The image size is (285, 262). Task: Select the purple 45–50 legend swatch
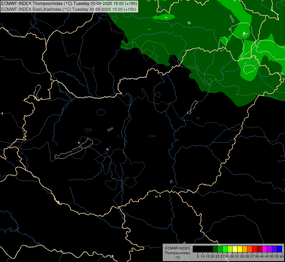coord(270,249)
